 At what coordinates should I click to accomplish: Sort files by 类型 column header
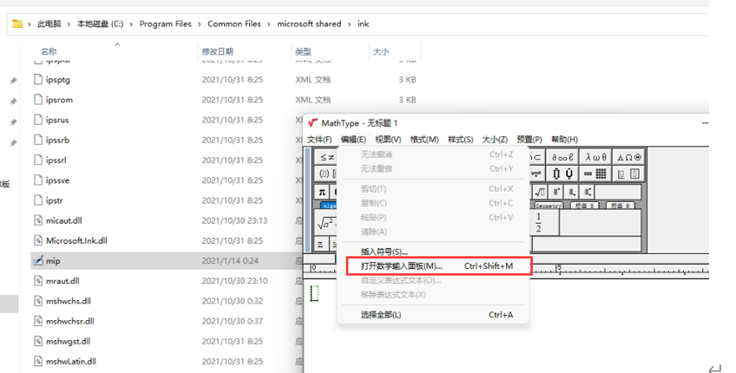click(303, 51)
